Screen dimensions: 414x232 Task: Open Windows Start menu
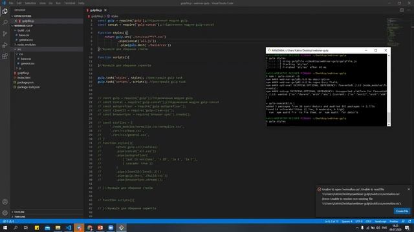(x=5, y=227)
